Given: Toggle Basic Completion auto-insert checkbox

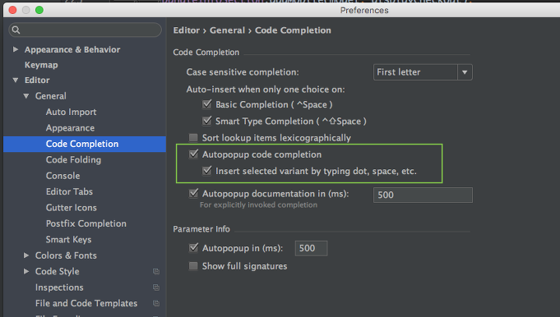Looking at the screenshot, I should point(206,104).
